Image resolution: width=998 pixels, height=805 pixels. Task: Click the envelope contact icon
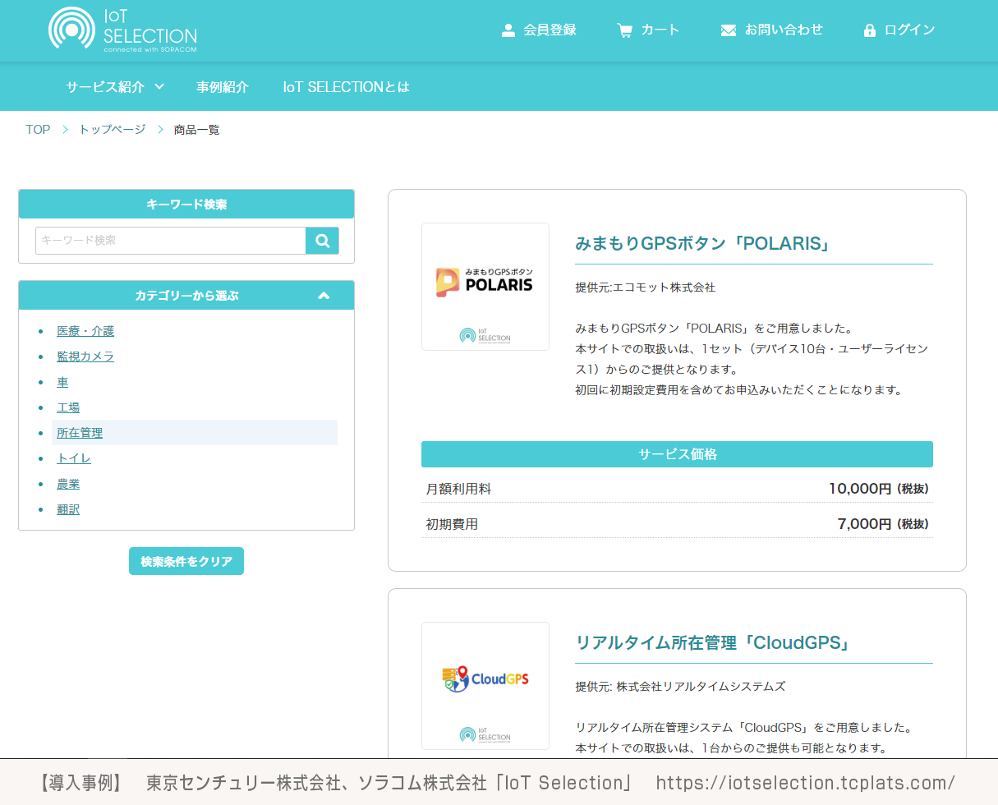[729, 30]
